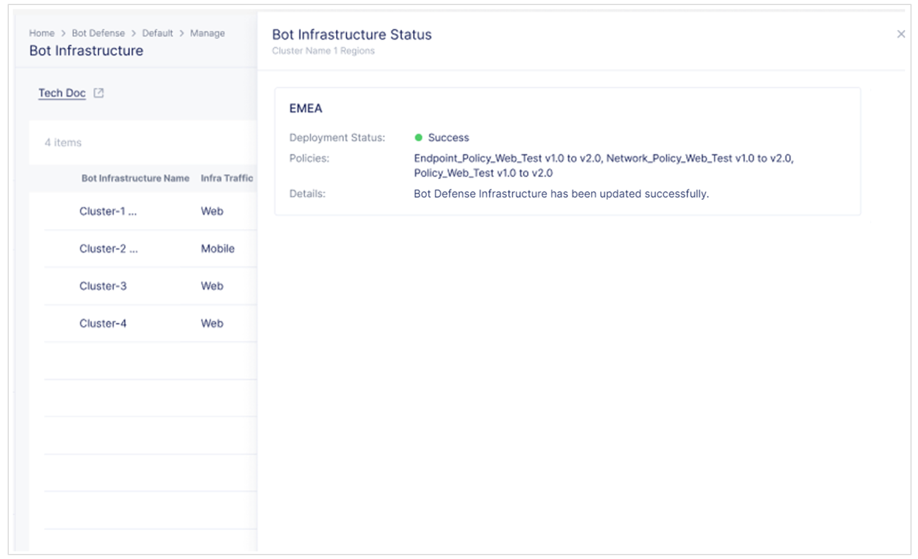Screen dimensions: 918x559
Task: Click the chevron after Home in breadcrumb
Action: point(63,33)
